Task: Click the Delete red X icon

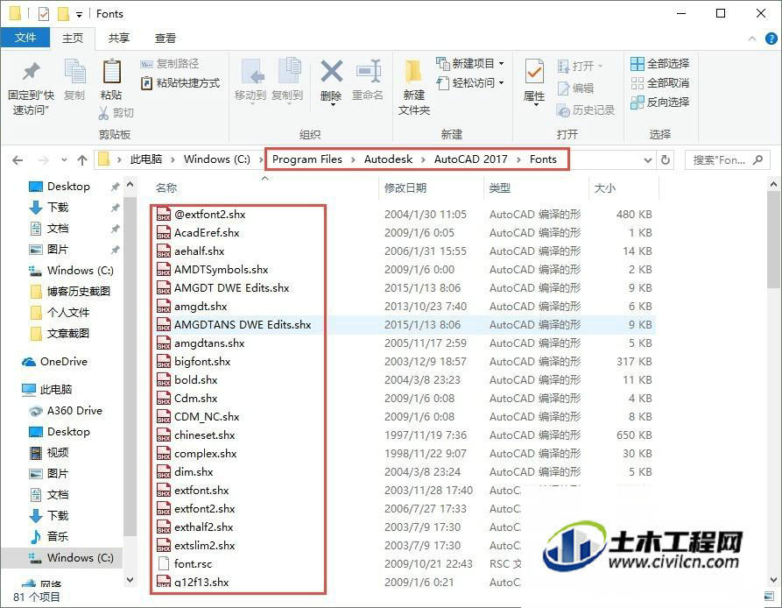Action: coord(331,81)
